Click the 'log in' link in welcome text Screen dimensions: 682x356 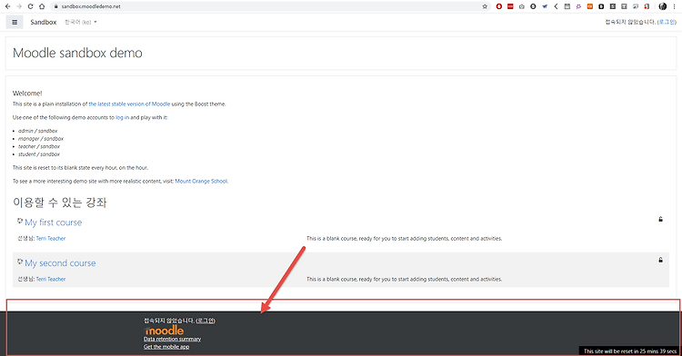[x=122, y=118]
